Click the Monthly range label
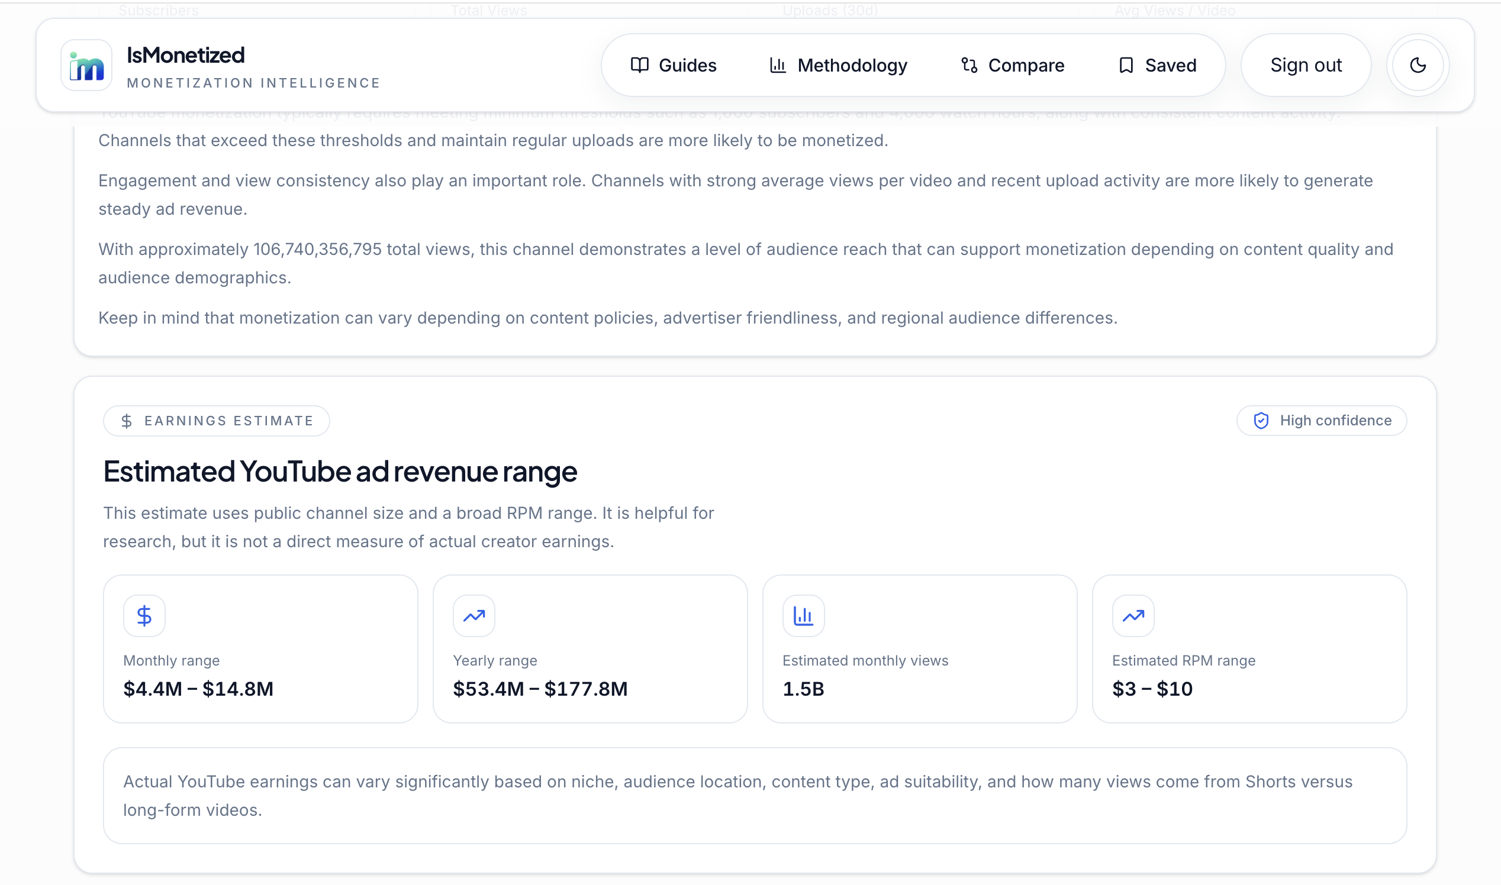The width and height of the screenshot is (1501, 885). pos(171,660)
